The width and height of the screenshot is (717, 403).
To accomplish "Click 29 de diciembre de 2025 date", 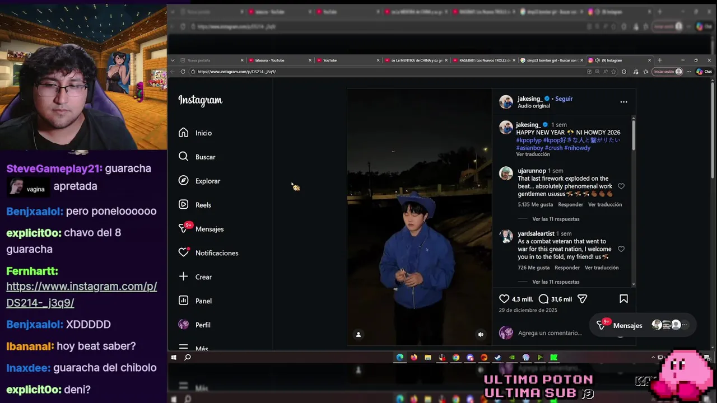I will 528,310.
